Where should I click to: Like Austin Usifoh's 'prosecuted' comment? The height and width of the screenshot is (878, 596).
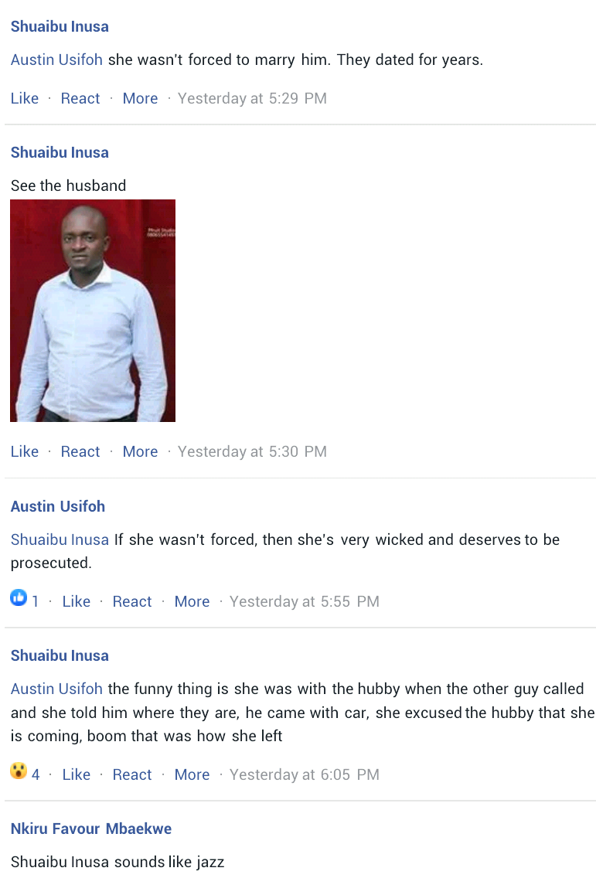[77, 601]
